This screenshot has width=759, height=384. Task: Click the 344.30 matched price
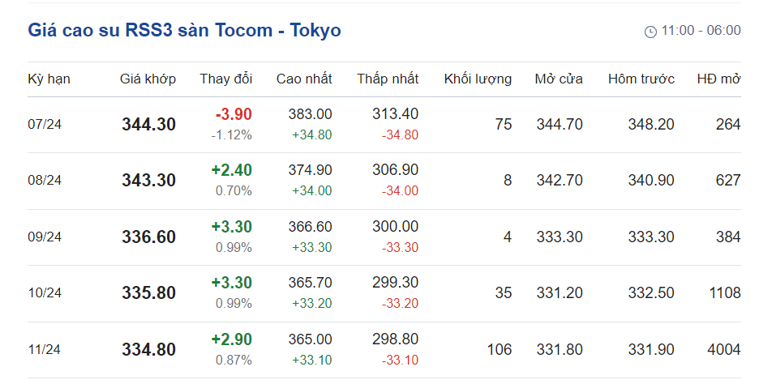[148, 124]
